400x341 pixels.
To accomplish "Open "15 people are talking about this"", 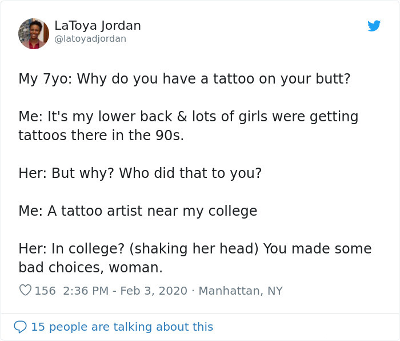I will tap(122, 327).
